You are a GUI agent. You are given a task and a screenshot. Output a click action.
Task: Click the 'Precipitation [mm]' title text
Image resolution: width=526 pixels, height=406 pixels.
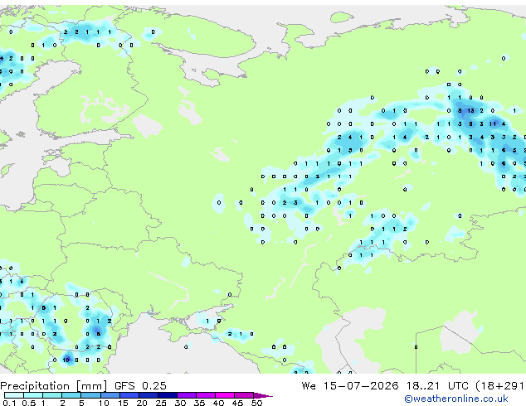(x=54, y=386)
